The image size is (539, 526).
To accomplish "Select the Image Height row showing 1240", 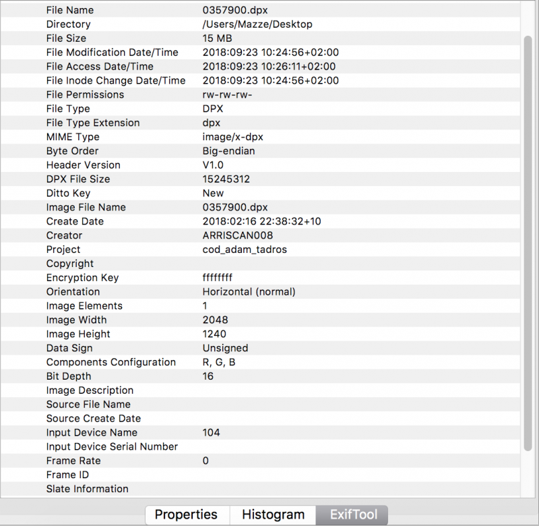I will coord(213,334).
